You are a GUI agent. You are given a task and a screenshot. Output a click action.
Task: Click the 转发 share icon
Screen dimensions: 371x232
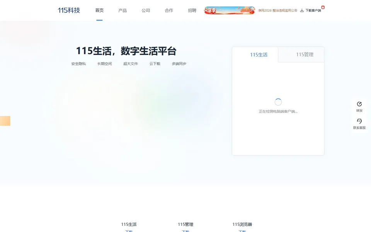point(359,104)
